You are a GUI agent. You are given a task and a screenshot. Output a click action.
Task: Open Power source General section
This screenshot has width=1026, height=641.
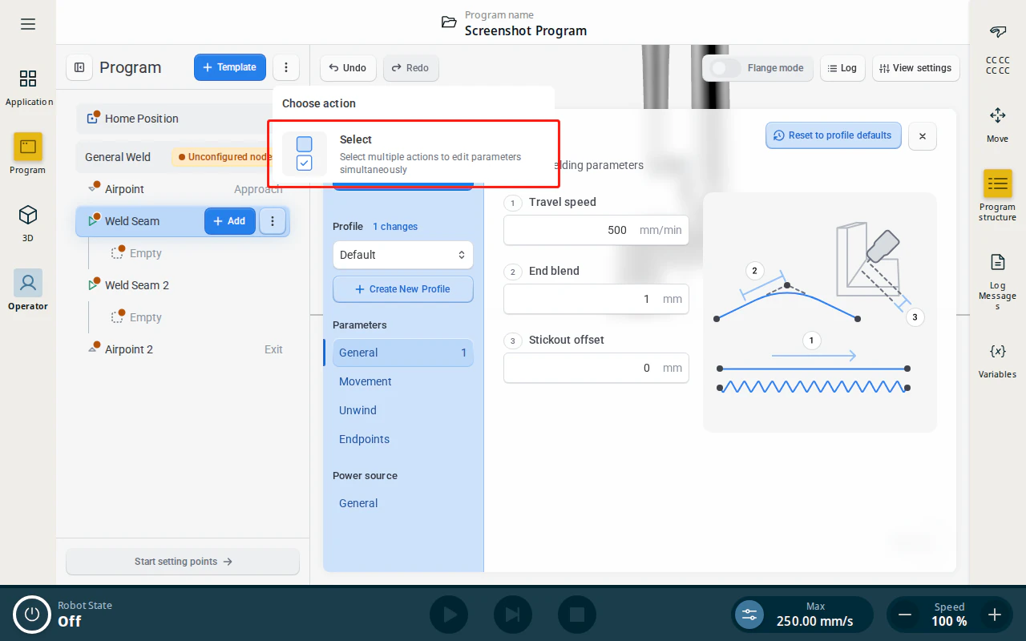(x=402, y=503)
